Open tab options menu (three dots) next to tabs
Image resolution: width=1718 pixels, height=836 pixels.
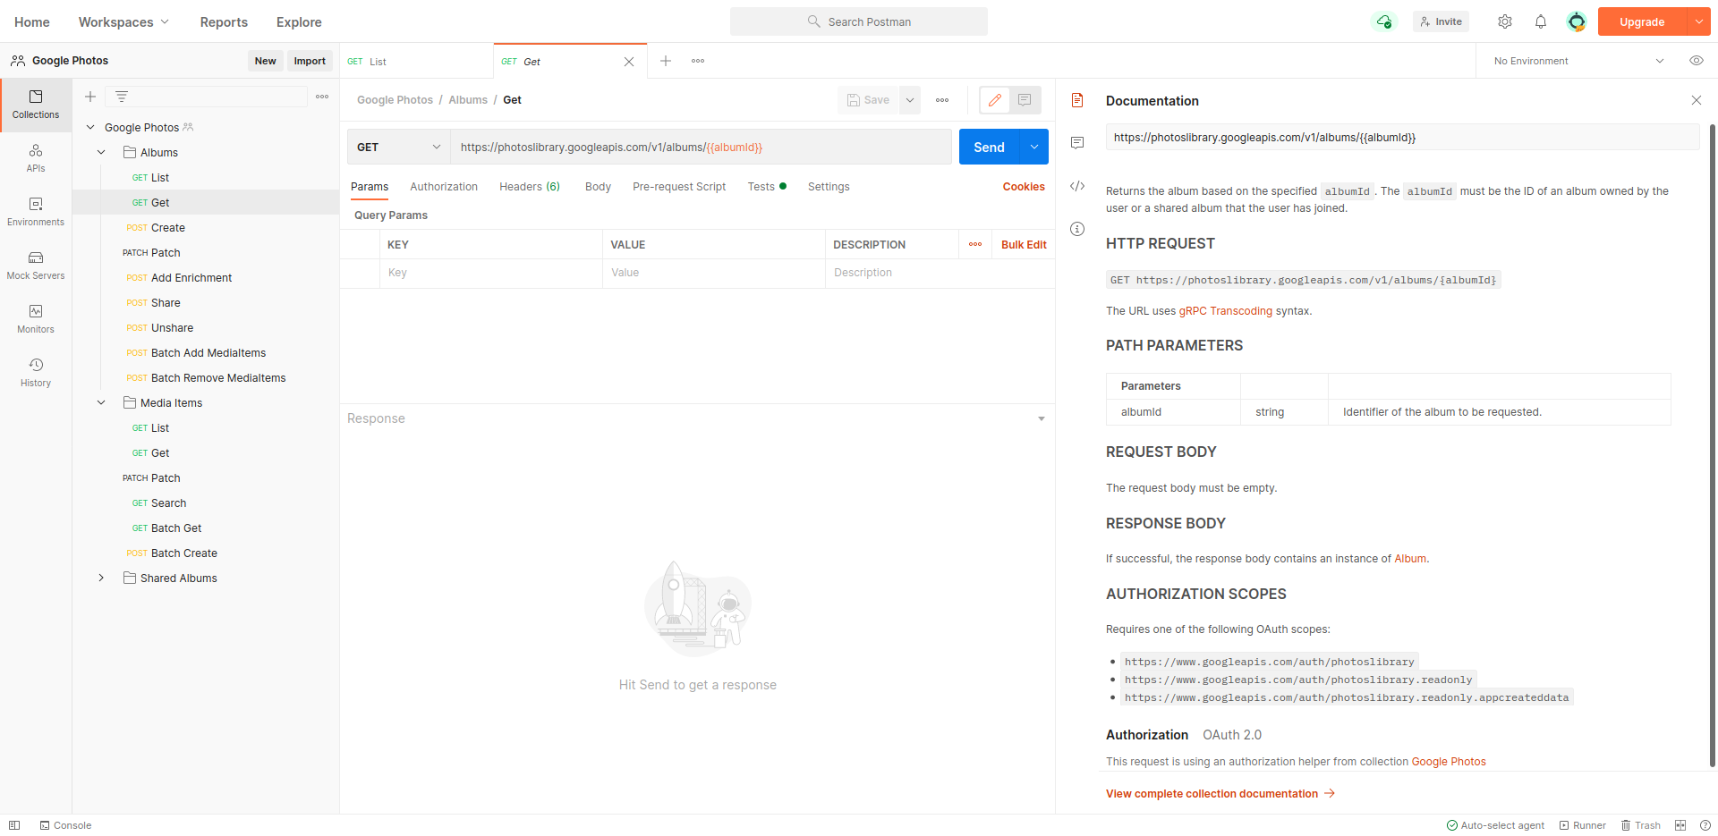coord(698,61)
